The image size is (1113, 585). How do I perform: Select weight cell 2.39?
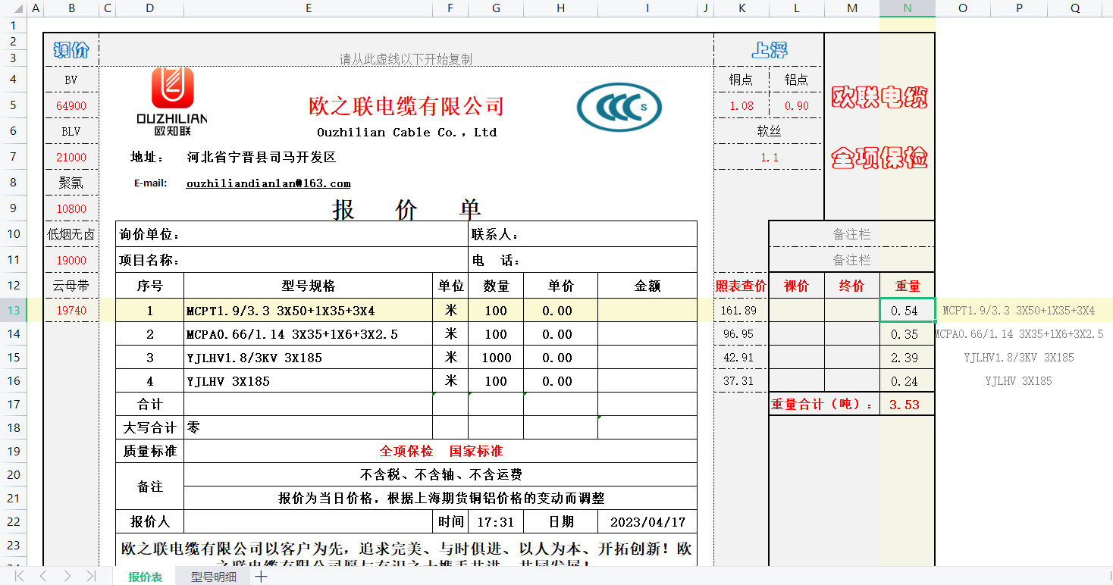click(x=908, y=358)
